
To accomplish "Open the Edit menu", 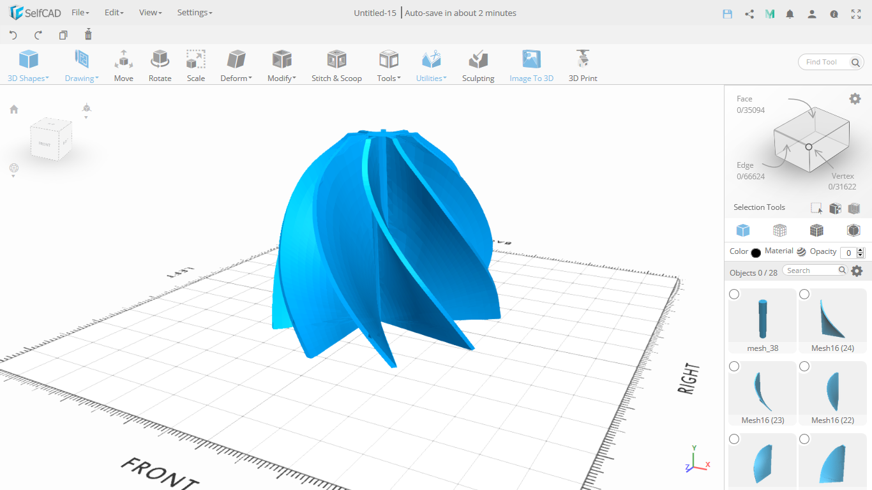I will click(x=114, y=13).
